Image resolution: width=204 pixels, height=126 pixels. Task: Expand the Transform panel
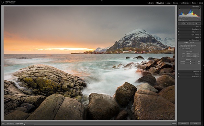(200, 71)
